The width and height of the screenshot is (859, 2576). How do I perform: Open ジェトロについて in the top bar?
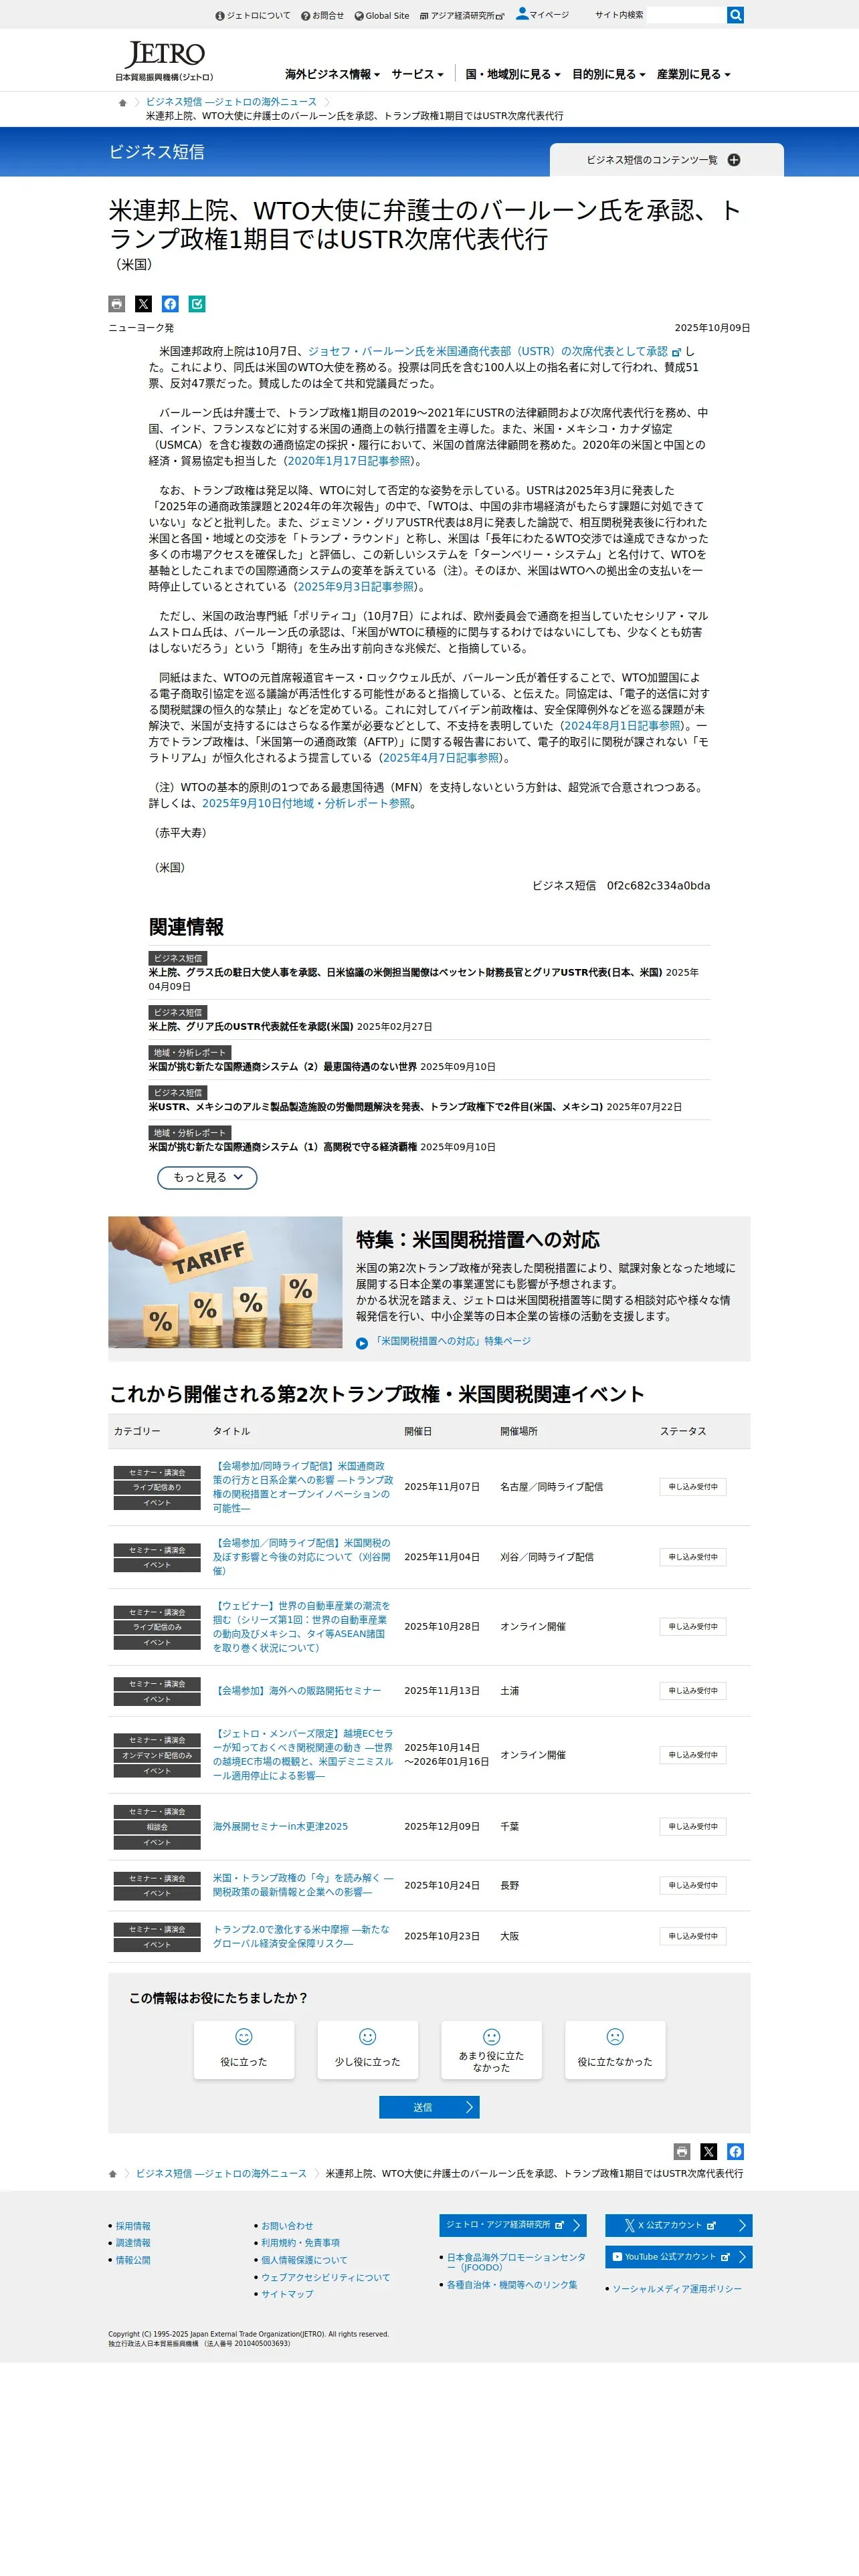tap(253, 16)
